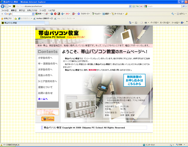Click the printer icon
The width and height of the screenshot is (188, 147).
[146, 23]
